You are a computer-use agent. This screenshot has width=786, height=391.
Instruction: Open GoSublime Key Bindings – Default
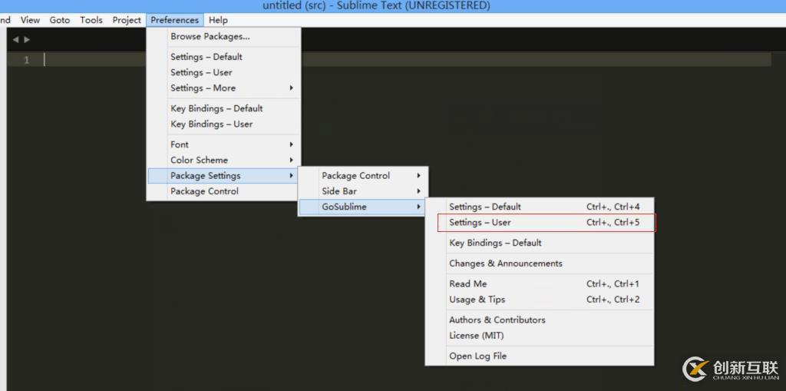point(540,243)
